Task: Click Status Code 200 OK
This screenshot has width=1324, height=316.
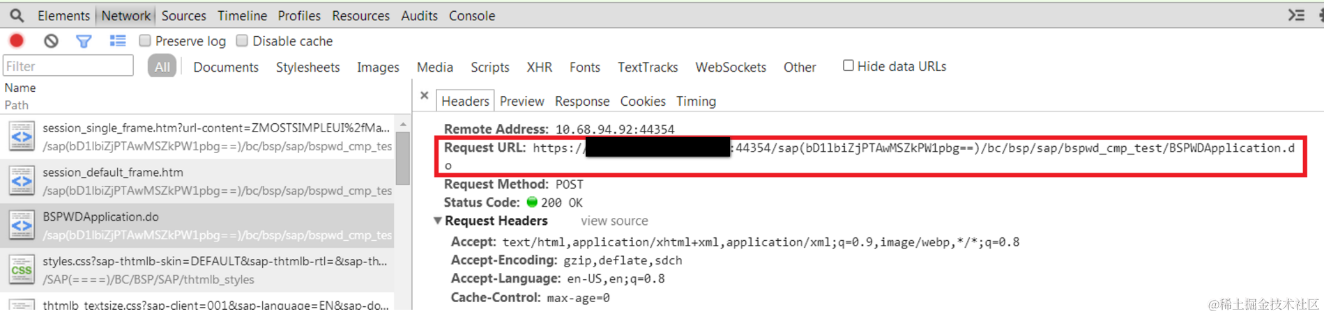Action: (x=561, y=203)
